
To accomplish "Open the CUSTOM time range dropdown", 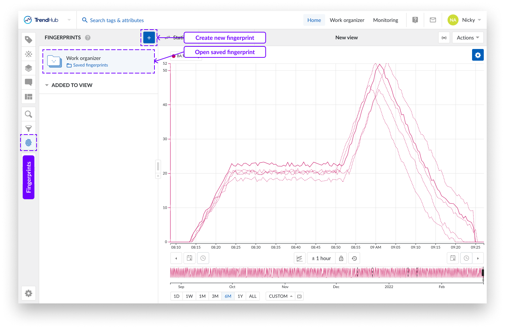I will click(280, 296).
